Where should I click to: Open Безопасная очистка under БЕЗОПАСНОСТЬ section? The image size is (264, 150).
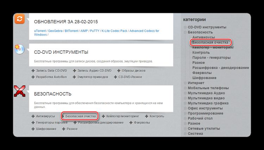[x=81, y=116]
